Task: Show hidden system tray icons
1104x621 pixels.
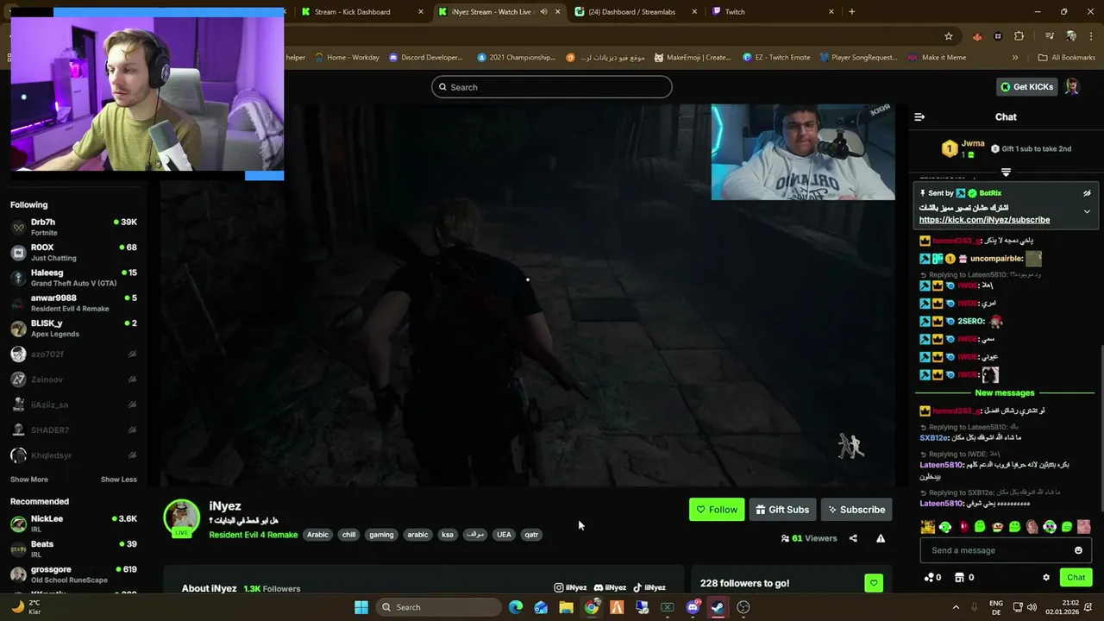Action: 956,607
